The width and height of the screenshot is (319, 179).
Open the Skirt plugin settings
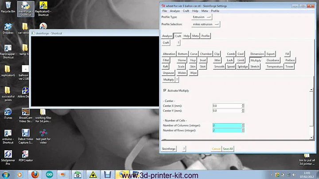(x=202, y=66)
